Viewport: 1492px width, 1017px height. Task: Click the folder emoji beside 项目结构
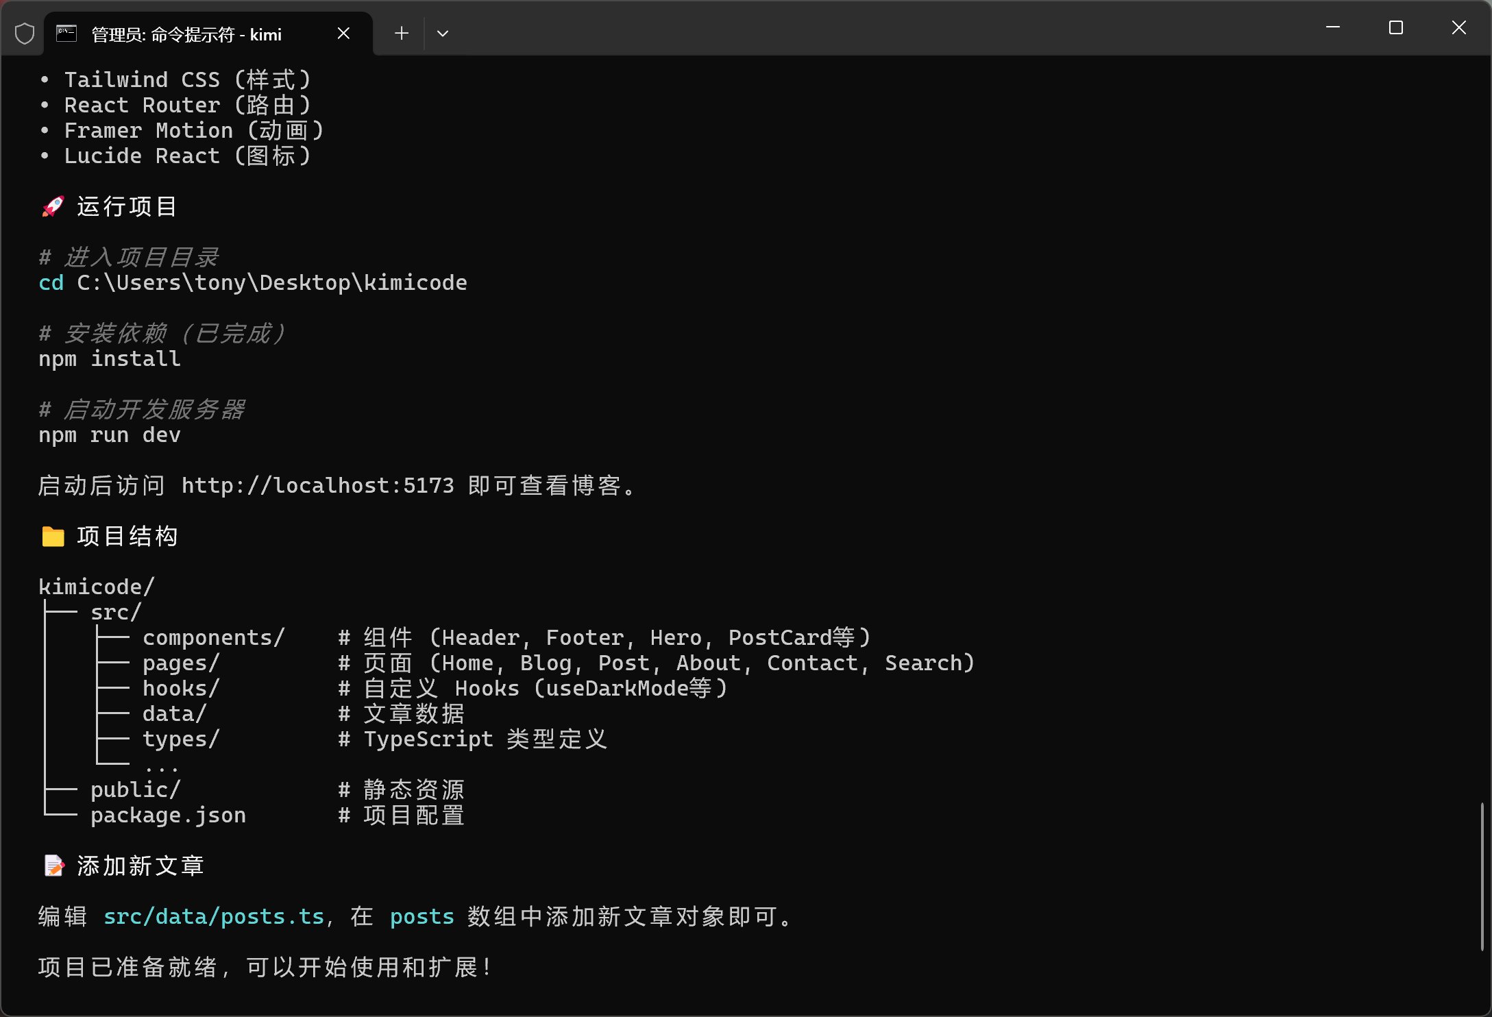click(x=53, y=537)
